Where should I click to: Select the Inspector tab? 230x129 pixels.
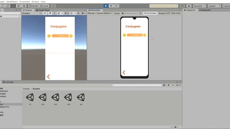(x=189, y=10)
